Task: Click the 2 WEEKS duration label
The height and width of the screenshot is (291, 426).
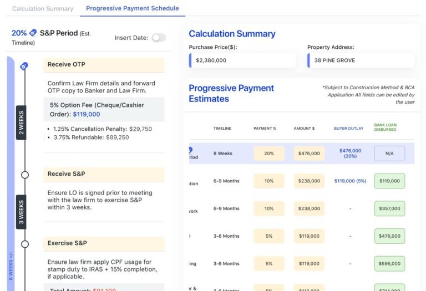Action: (x=21, y=122)
